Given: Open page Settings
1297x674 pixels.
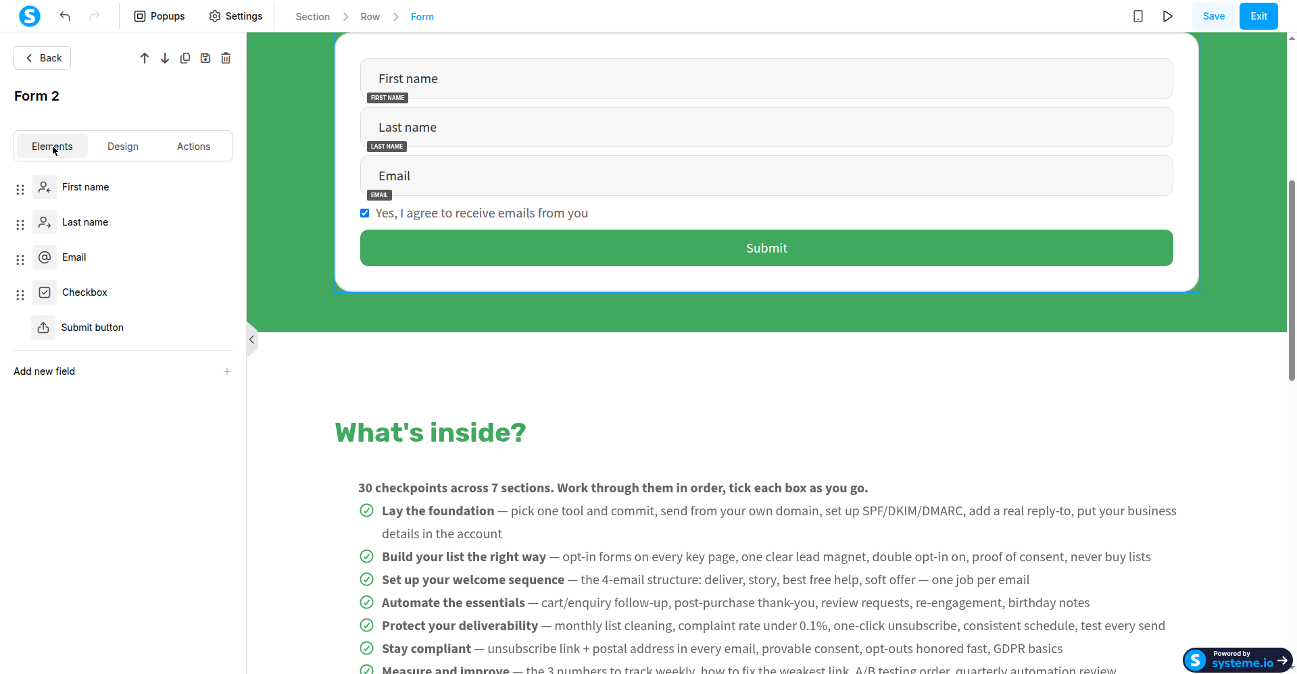Looking at the screenshot, I should pos(235,16).
